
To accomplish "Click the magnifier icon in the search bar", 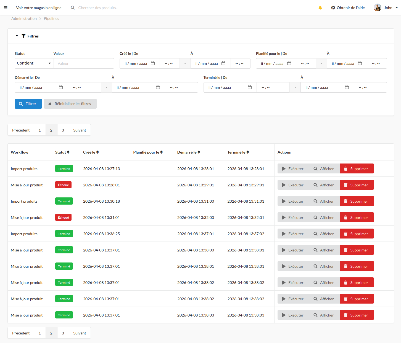I will pos(72,7).
